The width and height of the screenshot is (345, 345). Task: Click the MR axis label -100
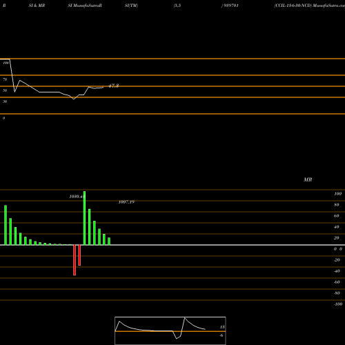click(338, 304)
